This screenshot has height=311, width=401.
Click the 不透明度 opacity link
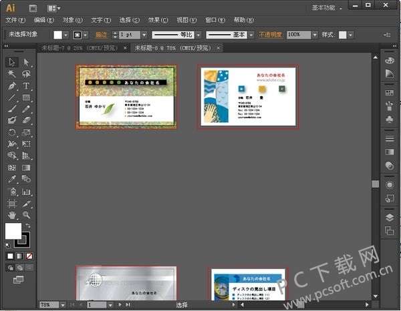(x=271, y=35)
